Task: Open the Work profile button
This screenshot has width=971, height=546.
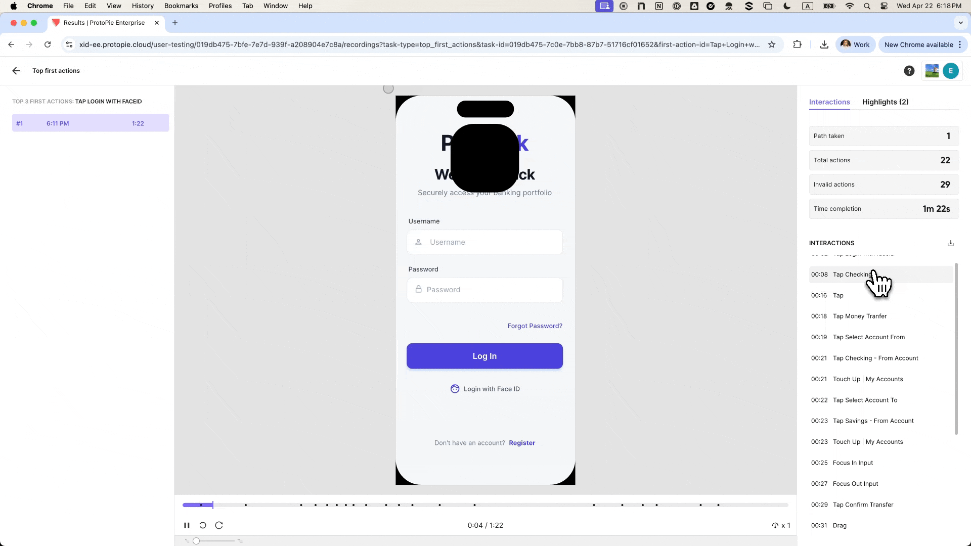Action: click(855, 44)
